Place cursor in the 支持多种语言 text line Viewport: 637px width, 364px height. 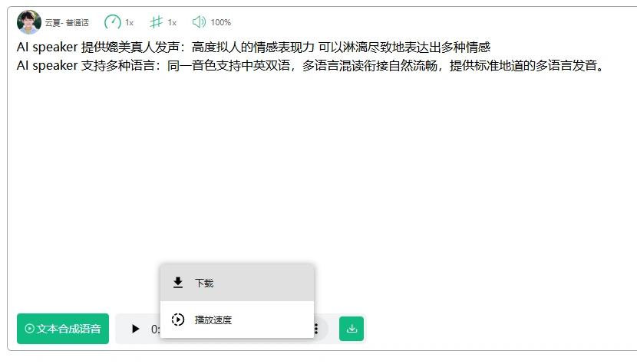(x=307, y=66)
